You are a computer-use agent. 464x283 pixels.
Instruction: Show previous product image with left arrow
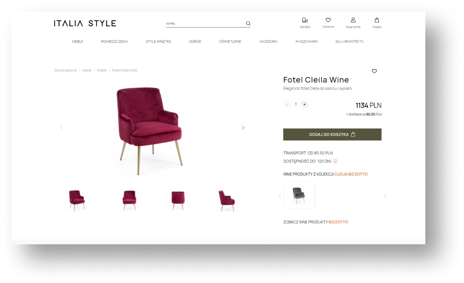pos(61,128)
